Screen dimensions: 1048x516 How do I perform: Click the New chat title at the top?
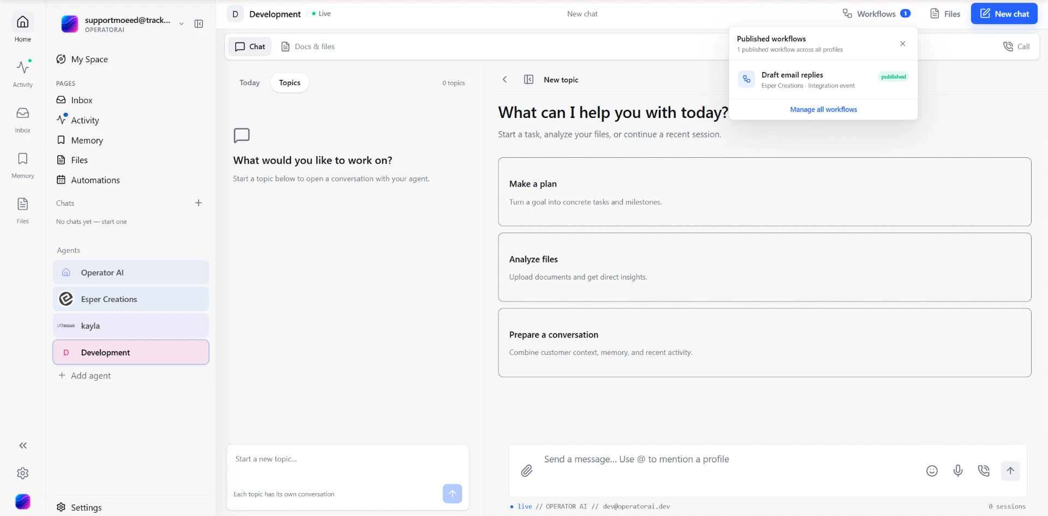pos(582,14)
